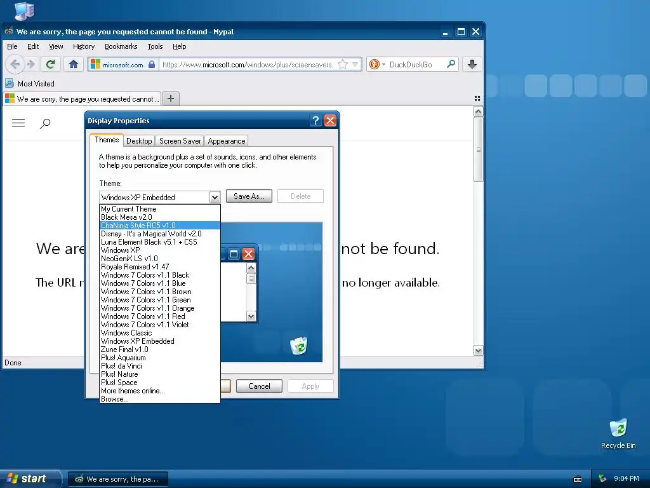Image resolution: width=650 pixels, height=488 pixels.
Task: Switch to the Appearance tab
Action: click(x=227, y=140)
